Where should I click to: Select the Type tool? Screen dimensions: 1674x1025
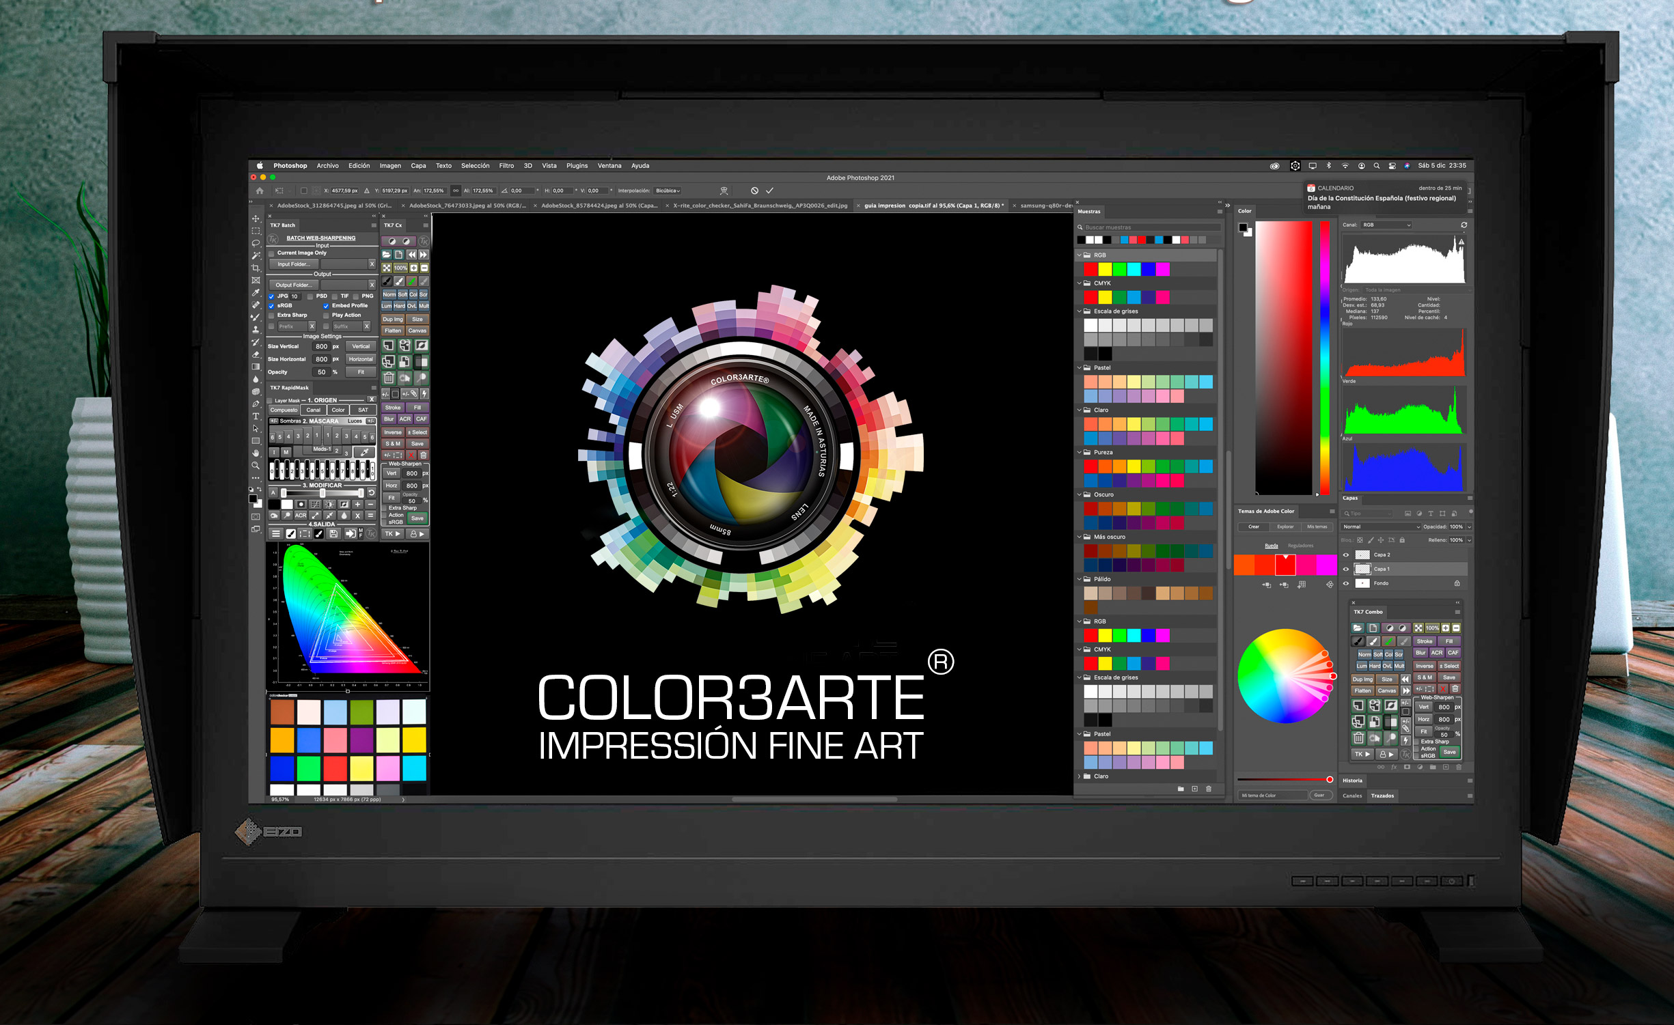256,416
